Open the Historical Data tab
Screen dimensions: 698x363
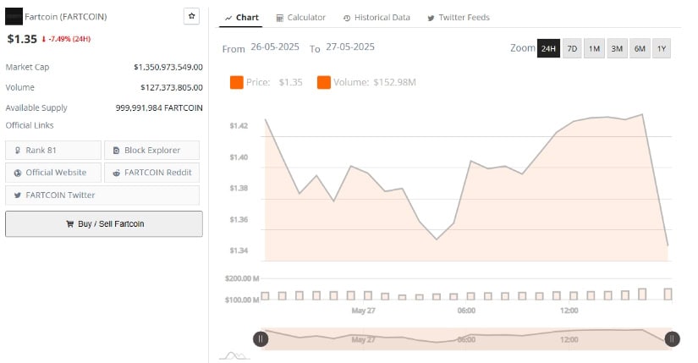376,18
